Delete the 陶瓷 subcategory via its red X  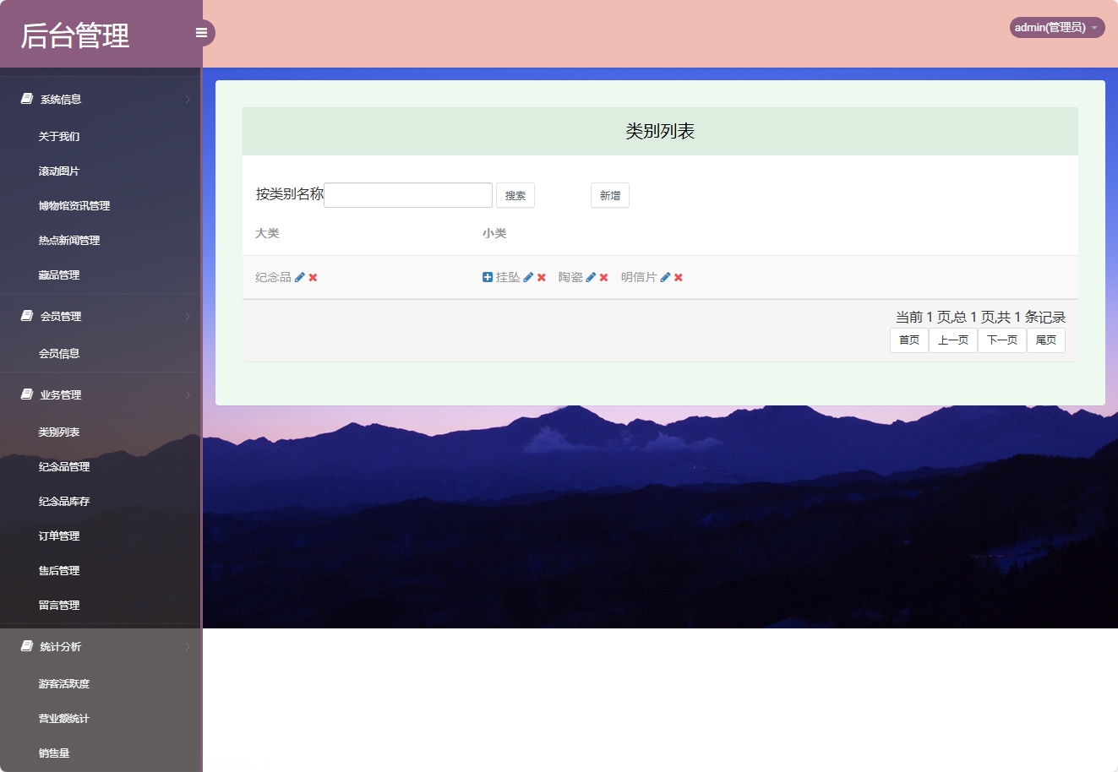pos(604,277)
